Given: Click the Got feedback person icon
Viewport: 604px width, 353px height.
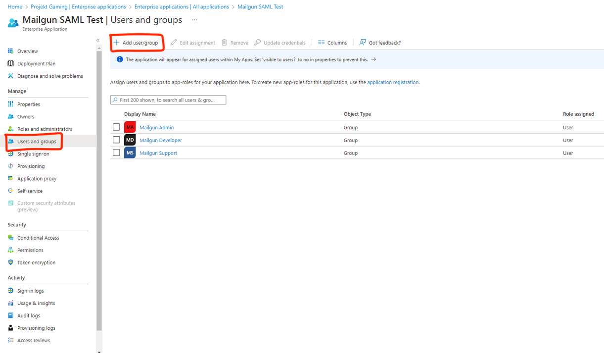Looking at the screenshot, I should click(363, 43).
